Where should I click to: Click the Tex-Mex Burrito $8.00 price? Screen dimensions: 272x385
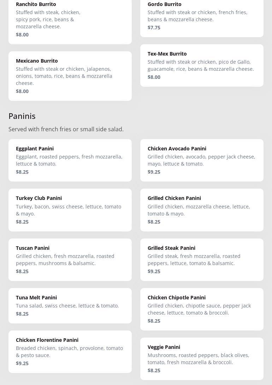[154, 77]
